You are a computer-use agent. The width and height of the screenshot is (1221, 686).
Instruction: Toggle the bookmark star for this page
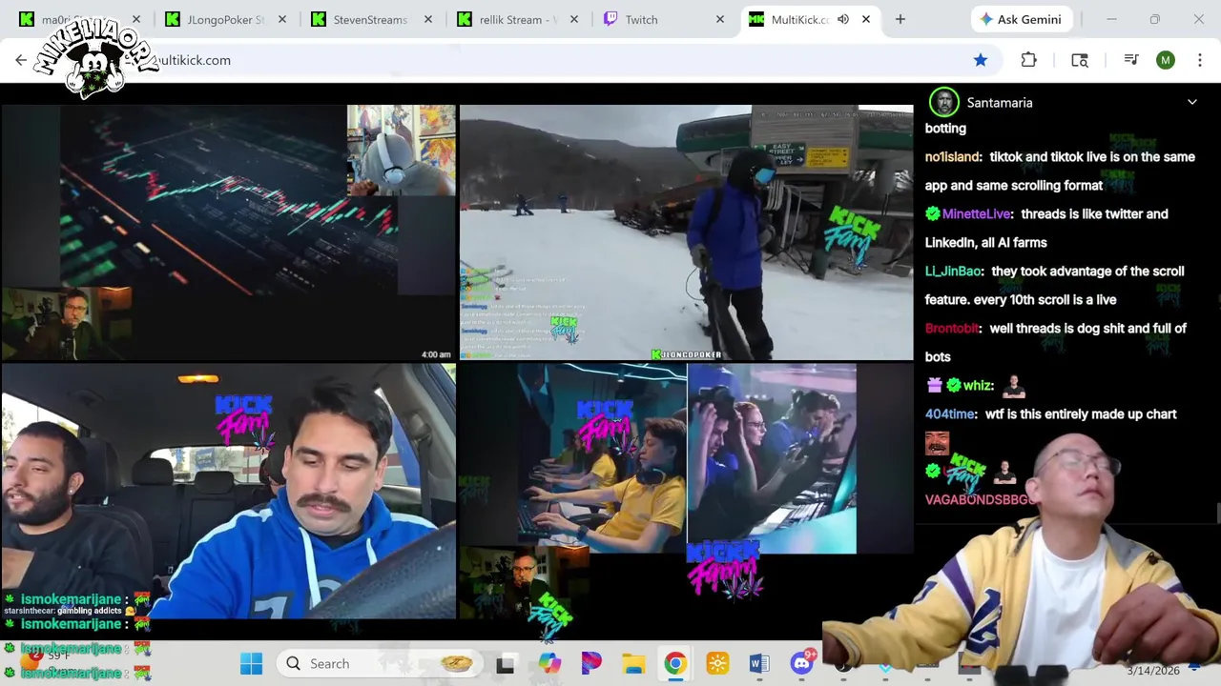(981, 60)
